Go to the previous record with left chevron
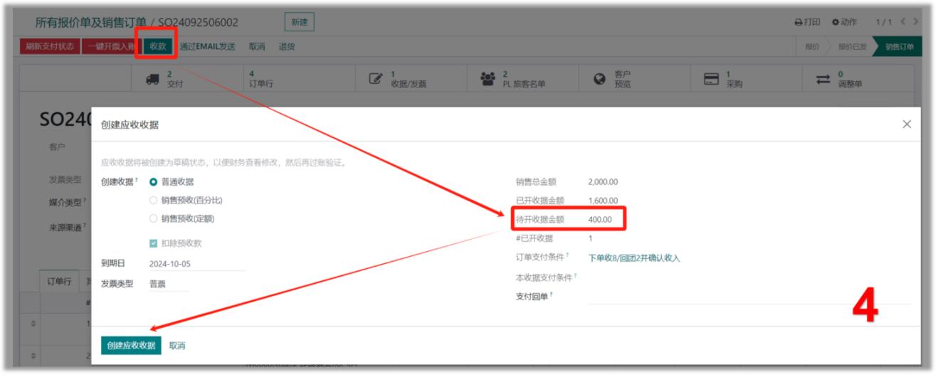The image size is (938, 377). pos(902,23)
